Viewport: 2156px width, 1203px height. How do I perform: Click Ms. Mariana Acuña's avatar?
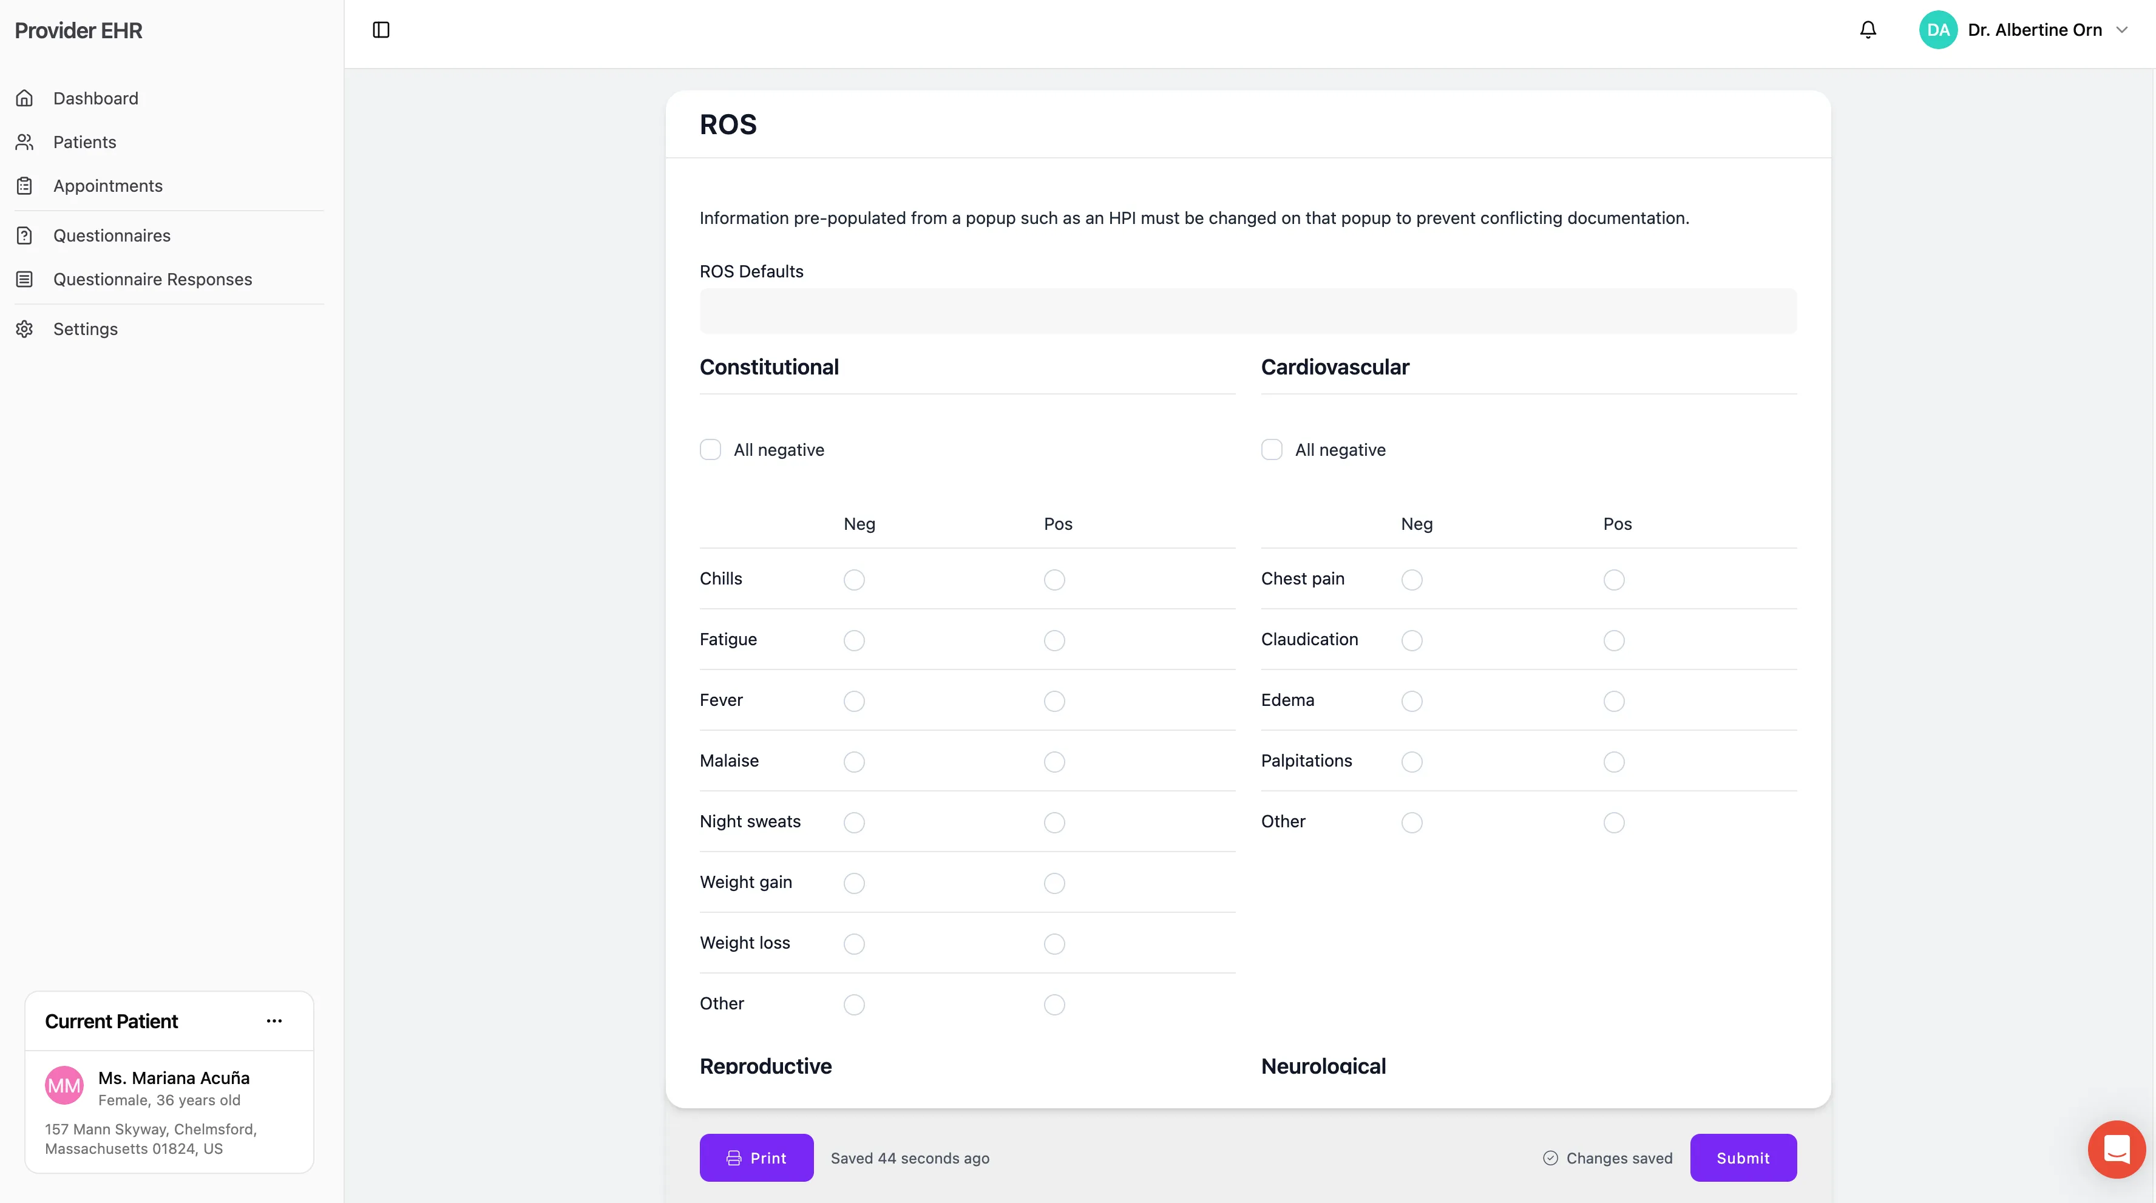tap(64, 1085)
